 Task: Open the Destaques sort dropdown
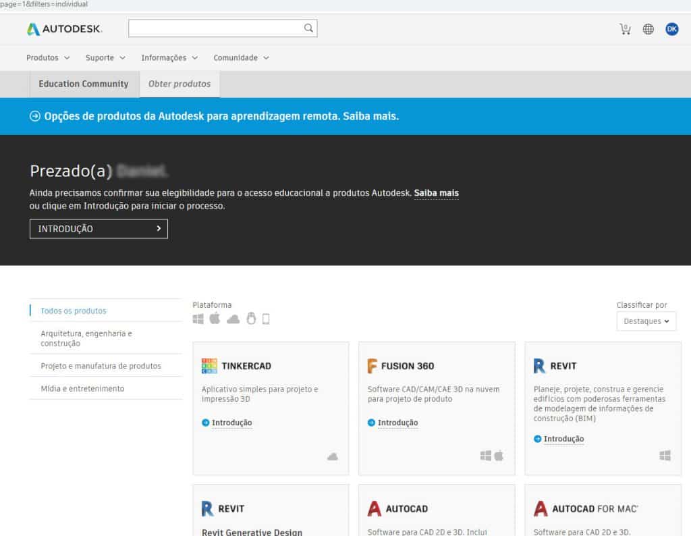click(646, 321)
